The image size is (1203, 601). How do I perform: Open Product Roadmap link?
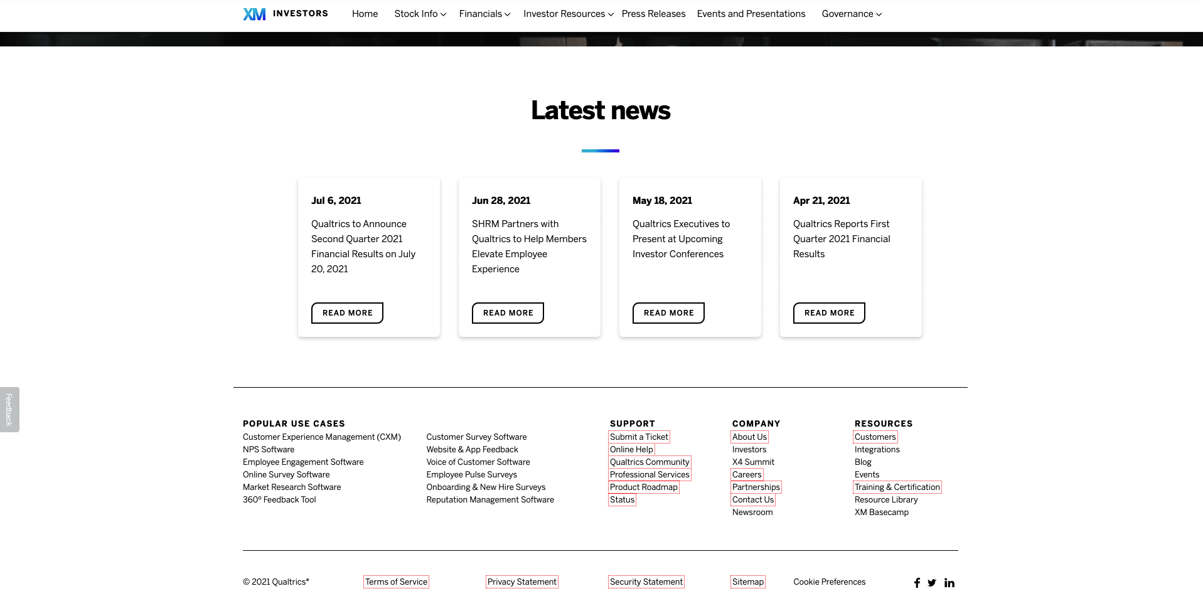644,487
